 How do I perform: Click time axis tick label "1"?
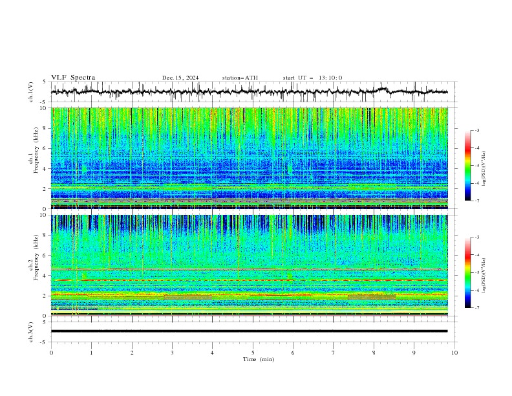point(91,353)
